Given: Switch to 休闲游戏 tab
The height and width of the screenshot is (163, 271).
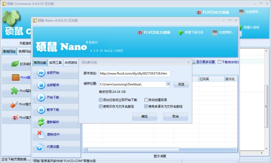Looking at the screenshot, I should [71, 63].
